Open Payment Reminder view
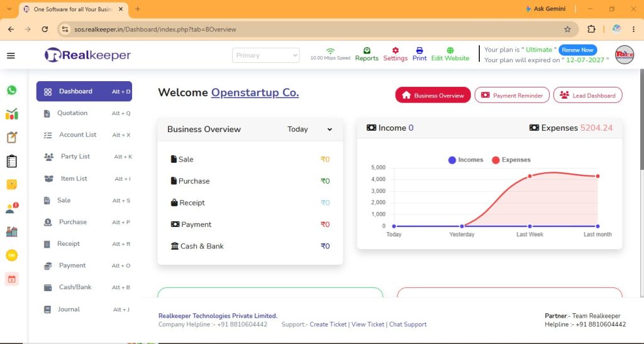This screenshot has width=644, height=344. coord(512,95)
